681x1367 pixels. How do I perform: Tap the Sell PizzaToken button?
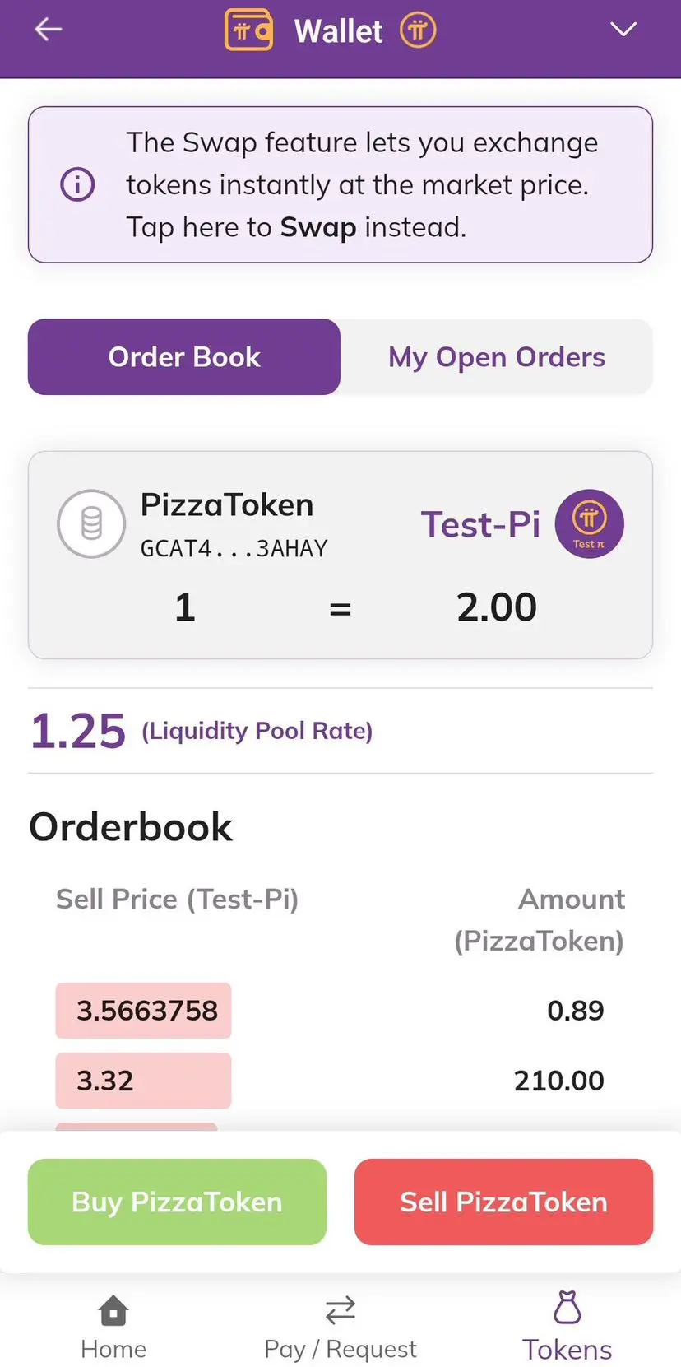(503, 1202)
